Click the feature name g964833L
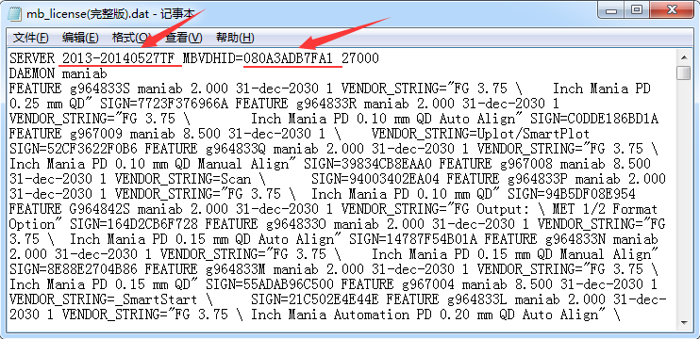The image size is (700, 339). tap(477, 299)
